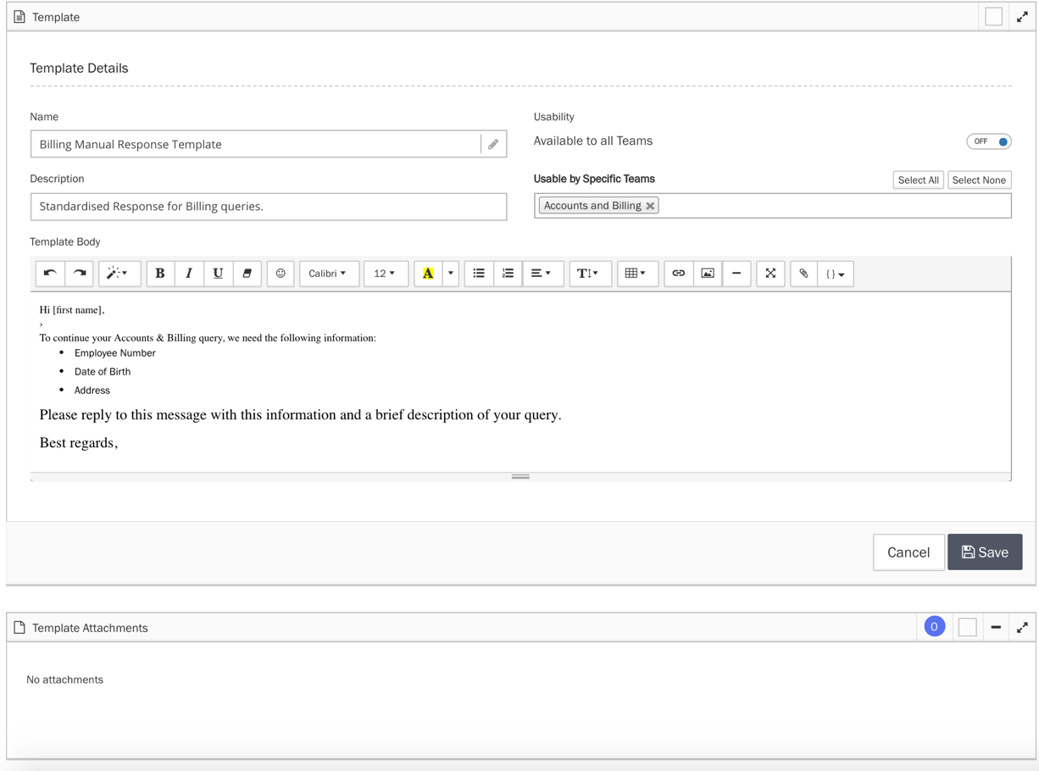Save the template

(985, 552)
